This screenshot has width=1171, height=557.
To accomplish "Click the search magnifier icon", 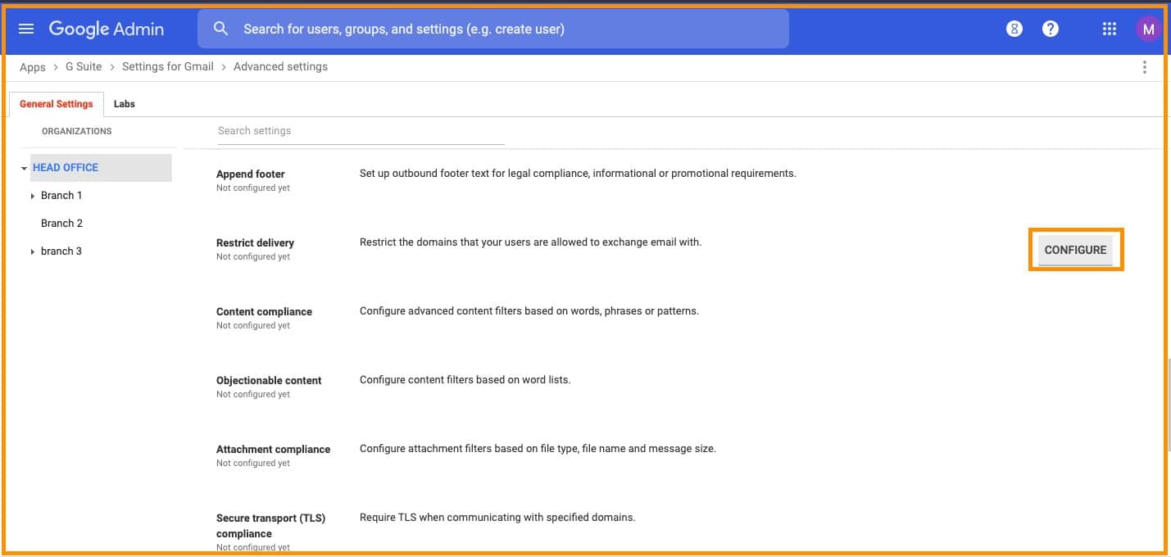I will tap(220, 29).
